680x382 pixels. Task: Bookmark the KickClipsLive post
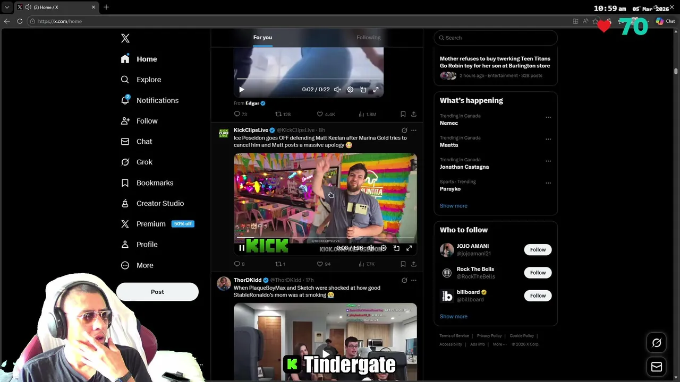coord(403,264)
